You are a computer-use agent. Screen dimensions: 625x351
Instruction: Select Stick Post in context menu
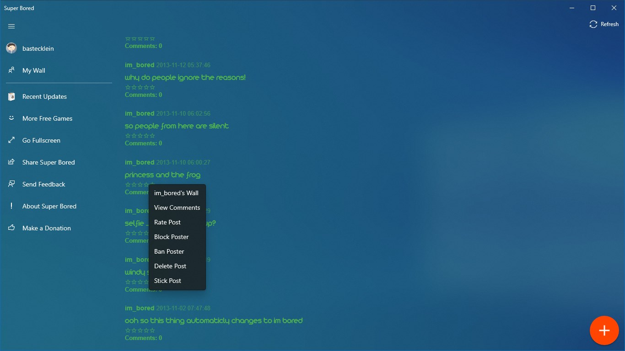coord(177,281)
